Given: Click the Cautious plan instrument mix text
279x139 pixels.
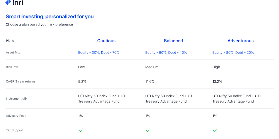Looking at the screenshot, I should (102, 99).
